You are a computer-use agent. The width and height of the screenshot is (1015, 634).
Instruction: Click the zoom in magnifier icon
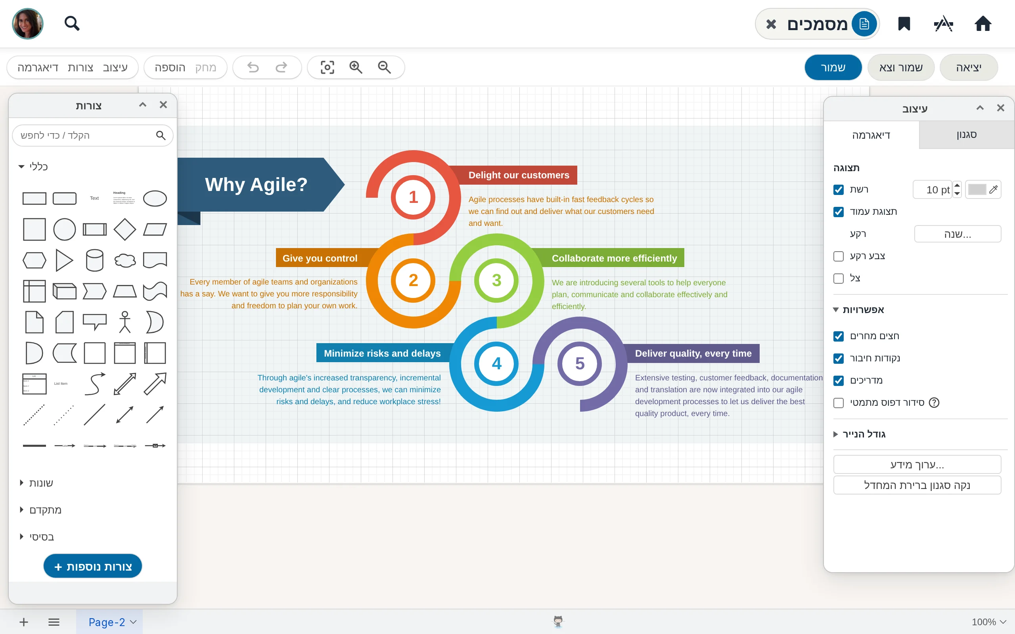pos(356,67)
